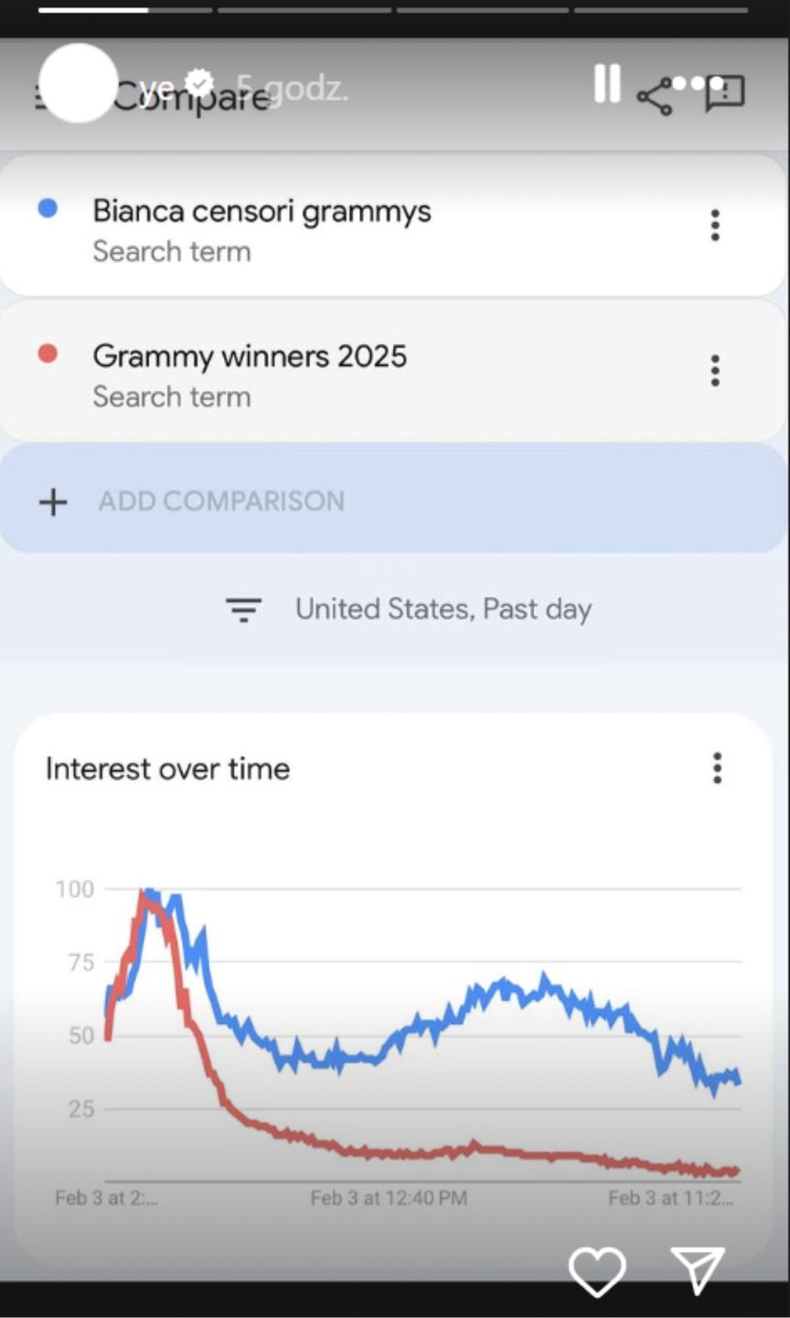Viewport: 790px width, 1318px height.
Task: Open Interest over time card menu
Action: coord(718,768)
